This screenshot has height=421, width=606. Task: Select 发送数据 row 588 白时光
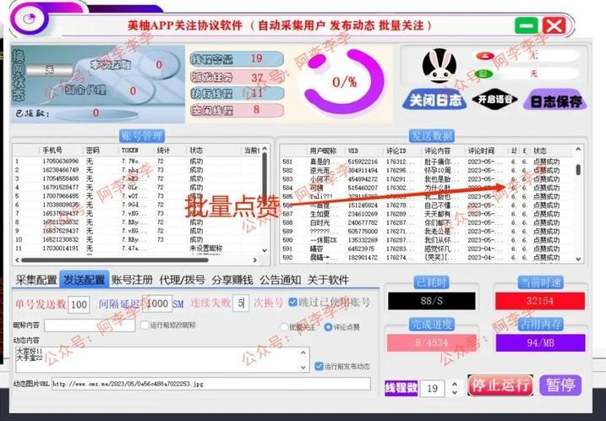click(428, 222)
